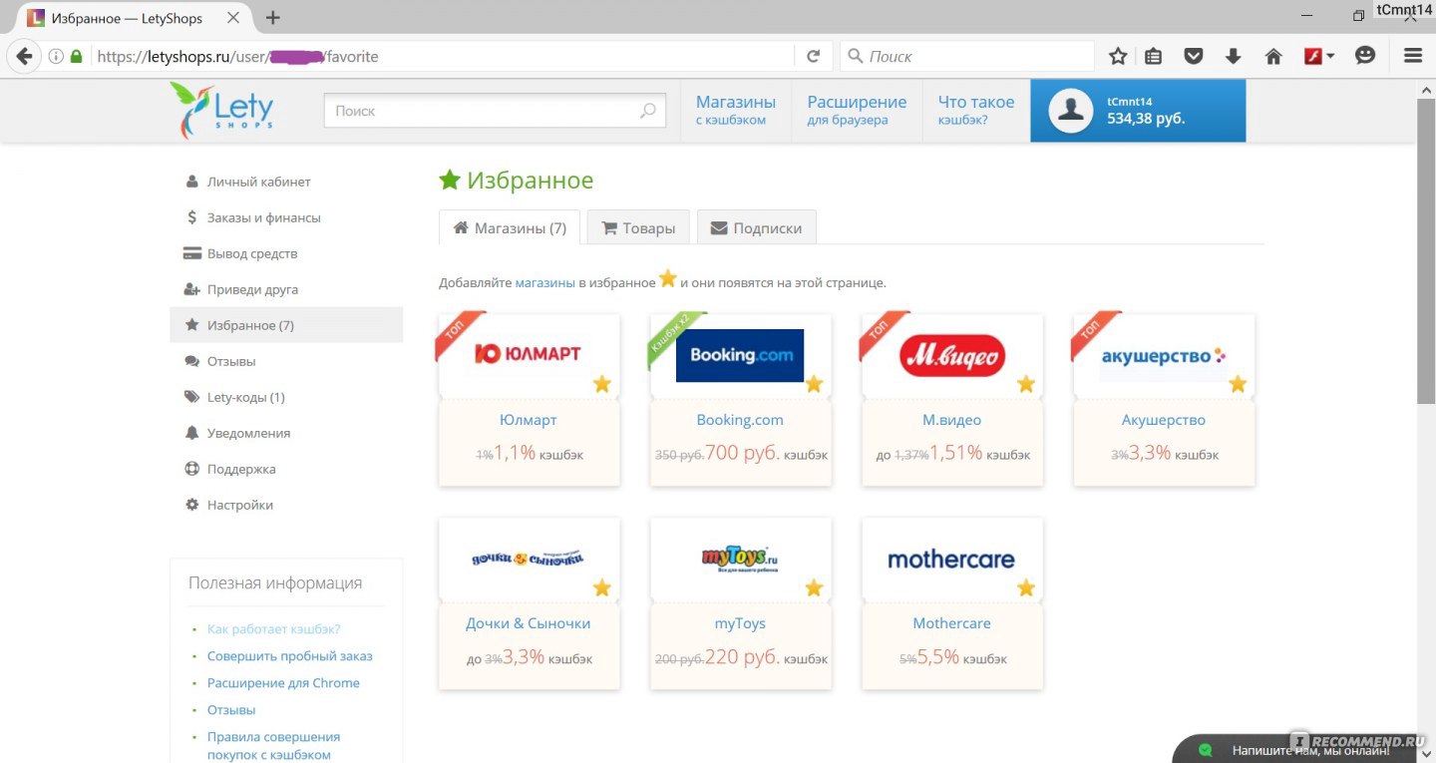Image resolution: width=1436 pixels, height=763 pixels.
Task: Open the downloads arrow icon
Action: [1234, 57]
